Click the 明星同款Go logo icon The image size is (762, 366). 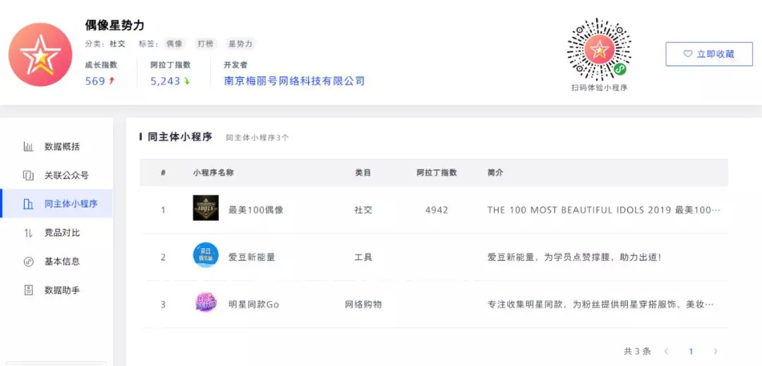coord(205,303)
